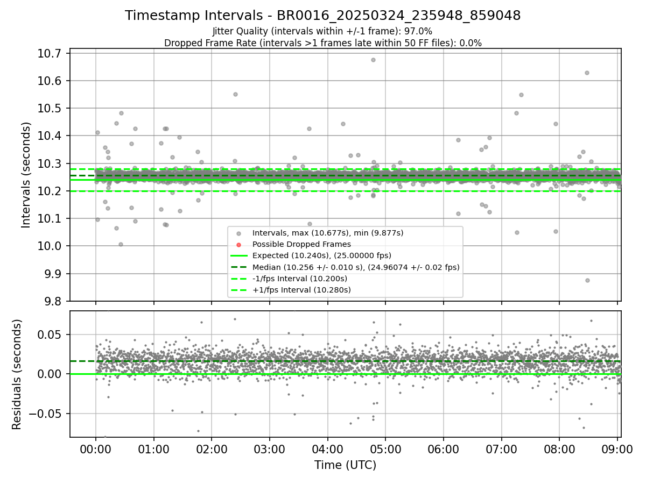The height and width of the screenshot is (484, 646).
Task: Click legend entry "Expected (10.240s), (25.00000 fps)"
Action: 322,255
